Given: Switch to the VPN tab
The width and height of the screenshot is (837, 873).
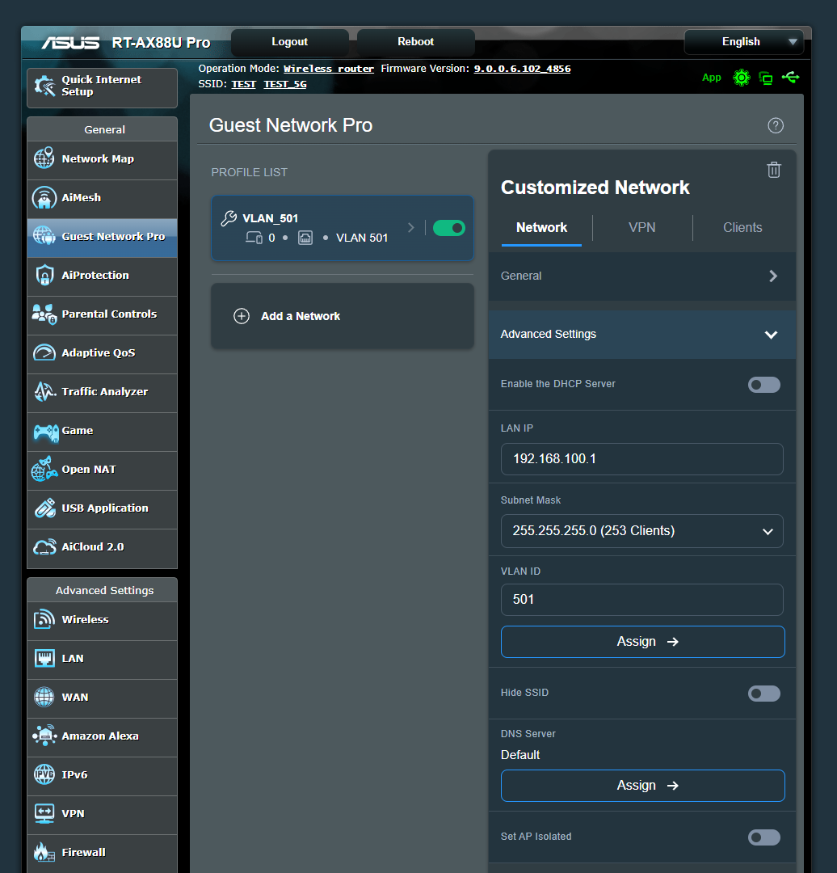Looking at the screenshot, I should pyautogui.click(x=641, y=228).
